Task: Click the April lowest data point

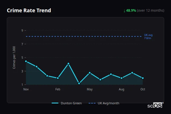Action: click(x=79, y=84)
